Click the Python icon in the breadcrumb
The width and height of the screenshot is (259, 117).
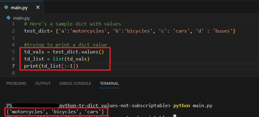pos(8,18)
